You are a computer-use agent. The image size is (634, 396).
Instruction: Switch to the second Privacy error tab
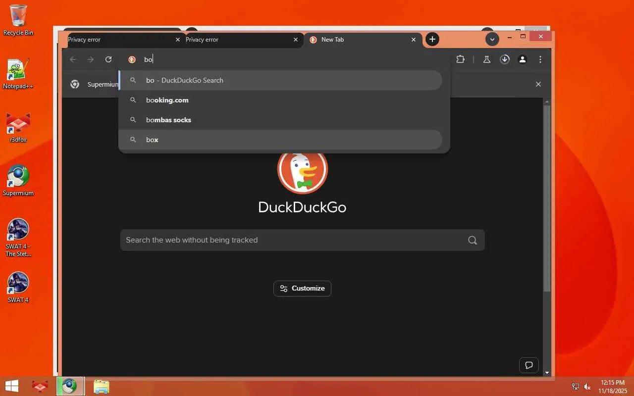pyautogui.click(x=242, y=40)
